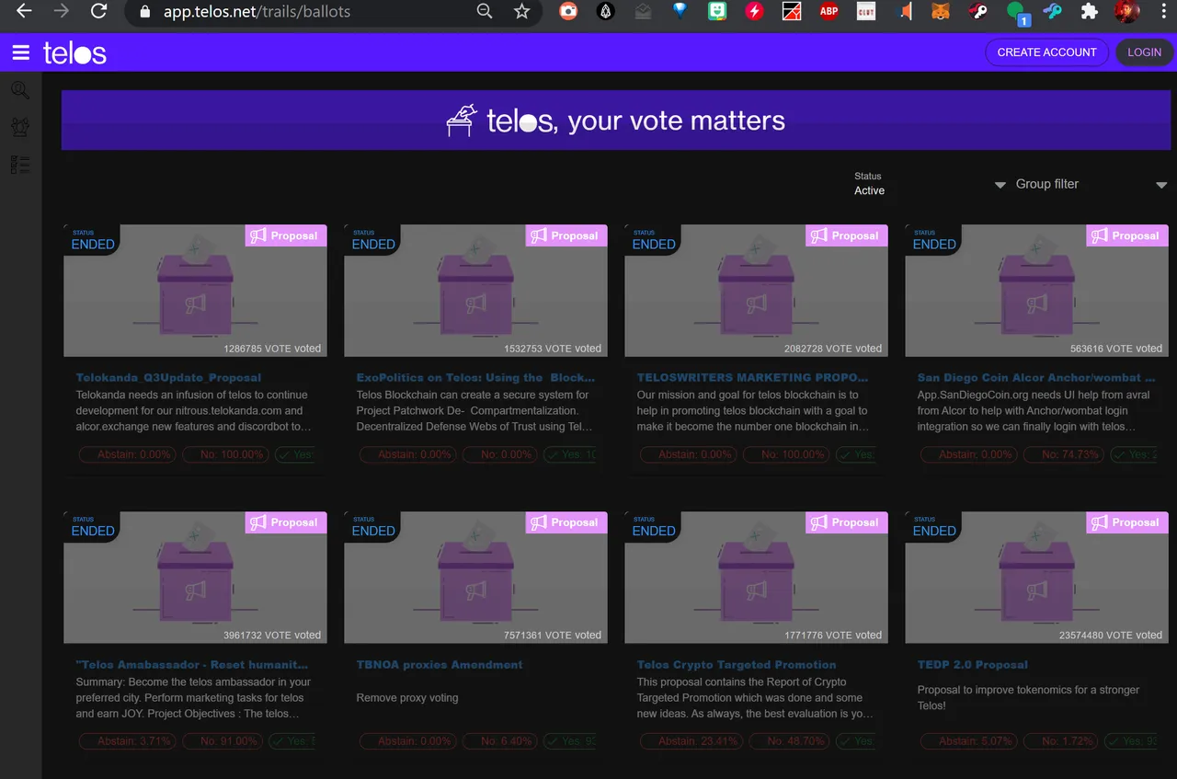This screenshot has width=1177, height=779.
Task: Bookmark the page with the star icon
Action: pos(521,12)
